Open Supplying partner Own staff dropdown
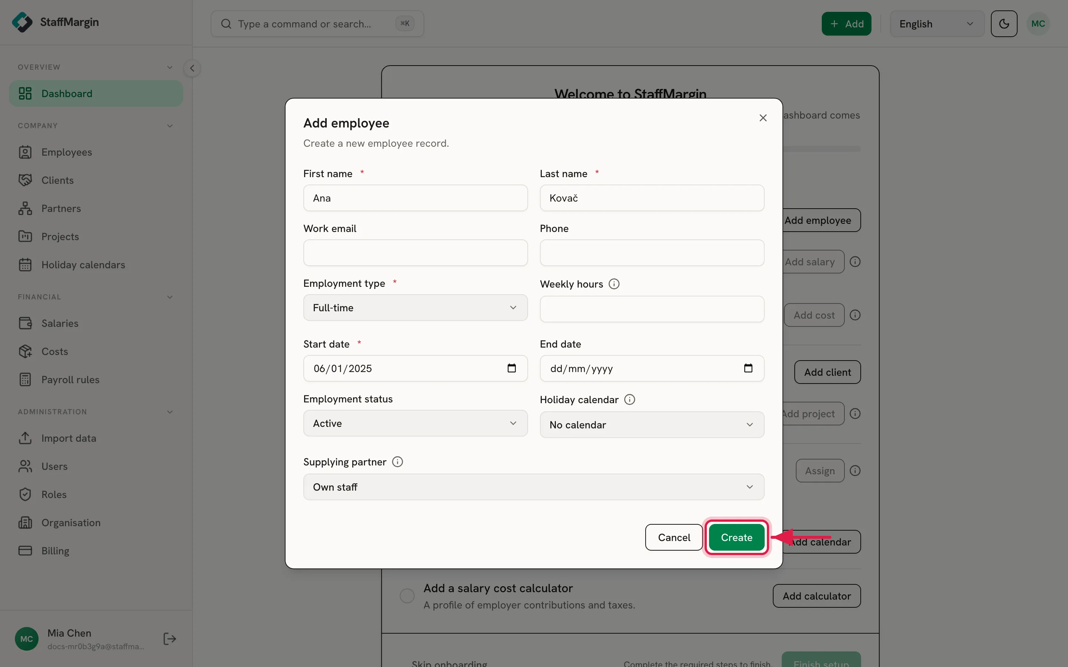1068x667 pixels. pos(534,487)
